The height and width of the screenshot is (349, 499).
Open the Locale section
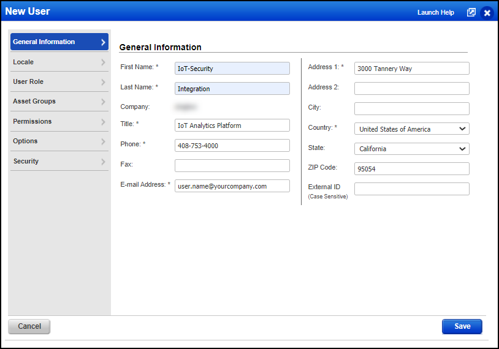59,62
